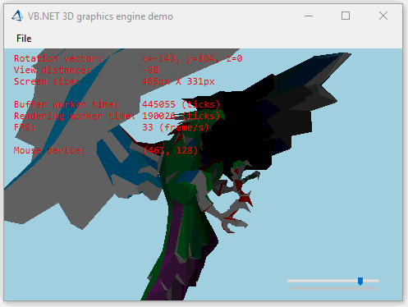Close the VB.NET 3D graphics engine demo
The width and height of the screenshot is (408, 307).
click(x=383, y=16)
